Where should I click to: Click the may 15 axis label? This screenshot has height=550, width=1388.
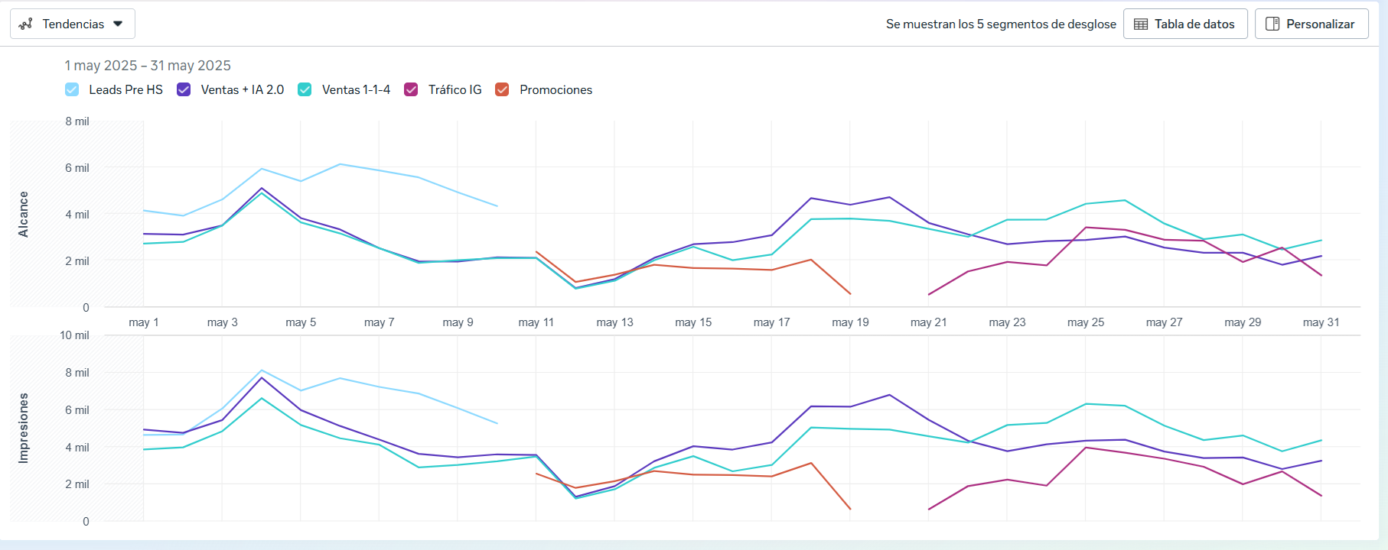[693, 322]
